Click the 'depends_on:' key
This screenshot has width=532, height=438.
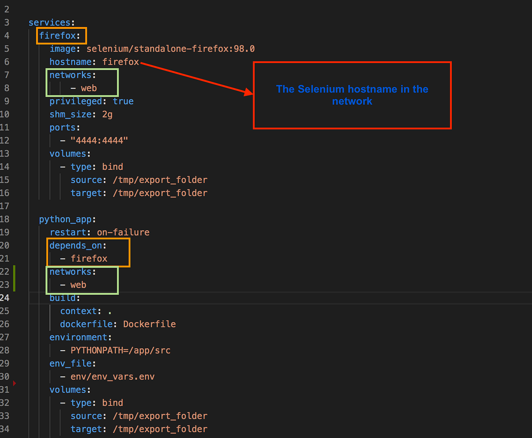click(x=78, y=246)
